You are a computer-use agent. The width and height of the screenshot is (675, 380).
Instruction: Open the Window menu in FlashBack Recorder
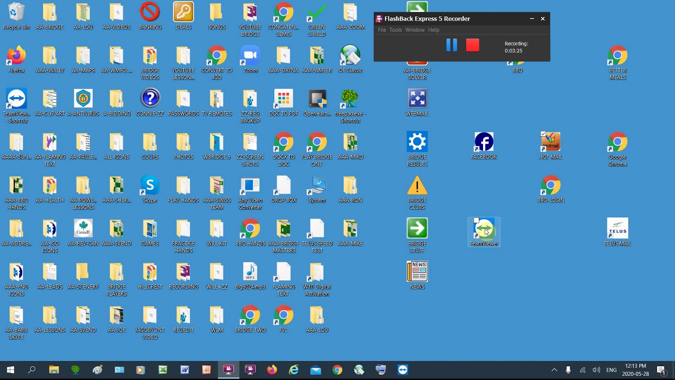pyautogui.click(x=414, y=30)
